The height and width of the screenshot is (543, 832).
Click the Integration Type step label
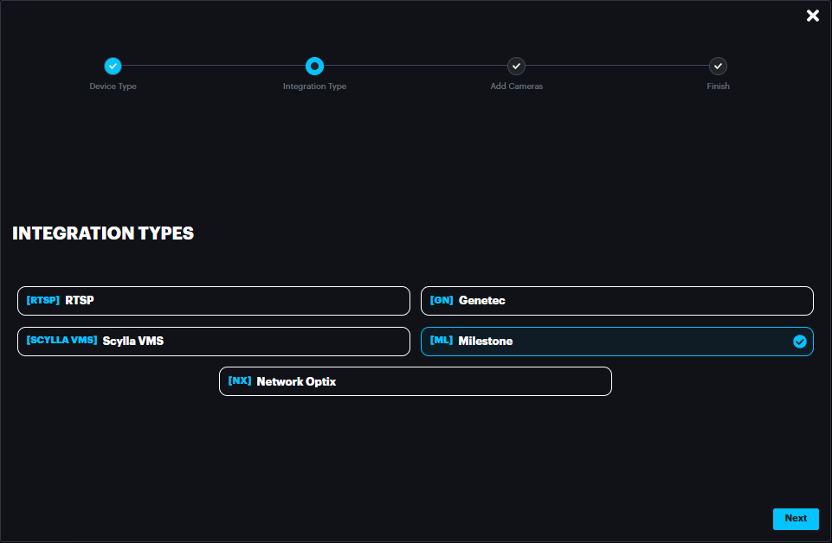(314, 86)
